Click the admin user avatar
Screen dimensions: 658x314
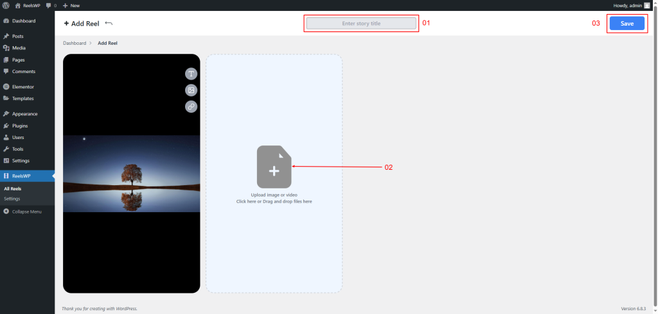tap(647, 5)
